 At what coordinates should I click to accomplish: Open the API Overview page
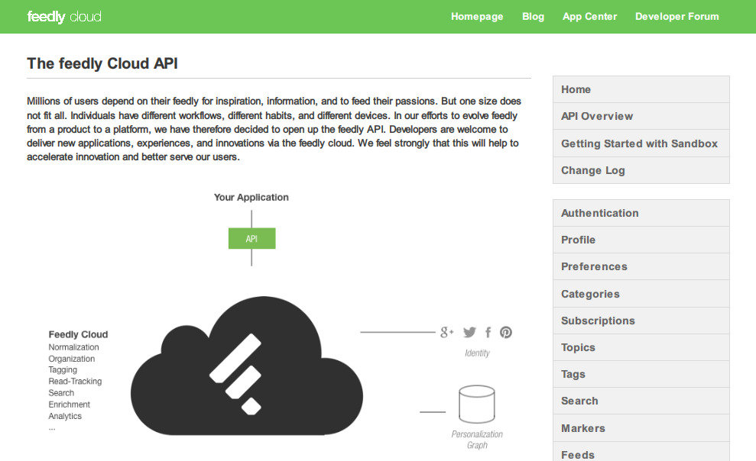tap(597, 116)
